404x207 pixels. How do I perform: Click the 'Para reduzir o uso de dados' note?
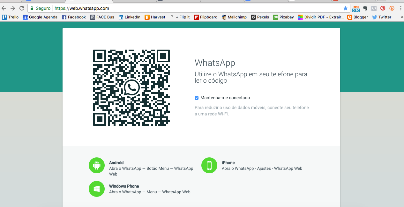pos(252,111)
